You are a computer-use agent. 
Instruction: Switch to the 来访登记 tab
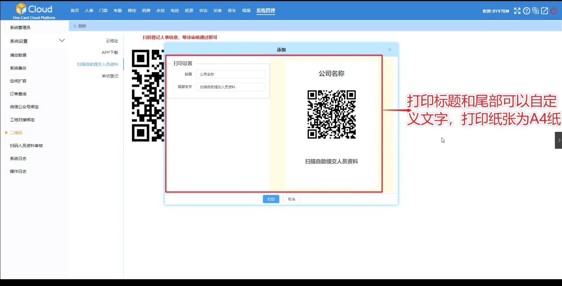coord(110,76)
